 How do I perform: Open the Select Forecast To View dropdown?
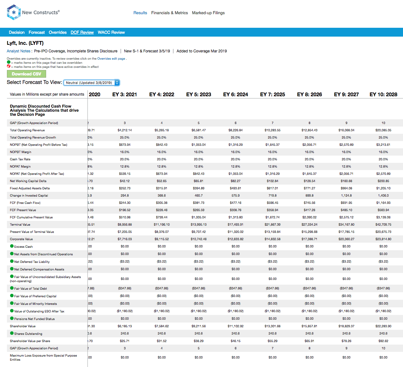(91, 83)
